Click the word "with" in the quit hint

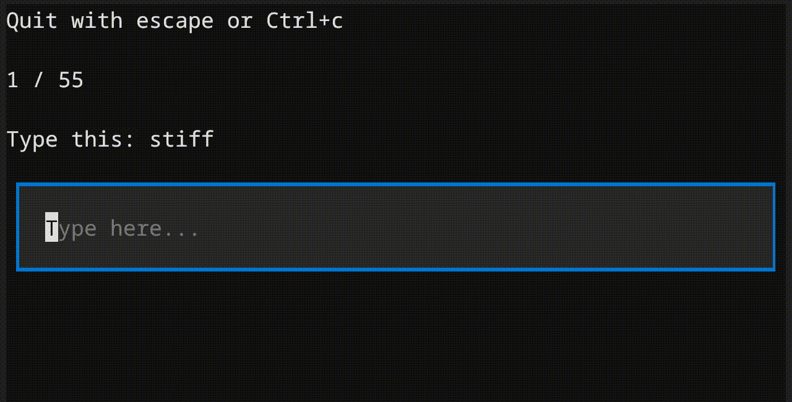97,21
